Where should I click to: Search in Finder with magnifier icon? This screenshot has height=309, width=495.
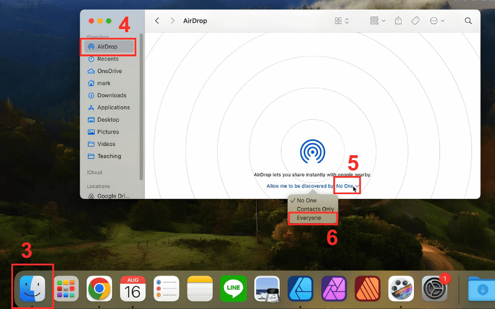[x=468, y=21]
